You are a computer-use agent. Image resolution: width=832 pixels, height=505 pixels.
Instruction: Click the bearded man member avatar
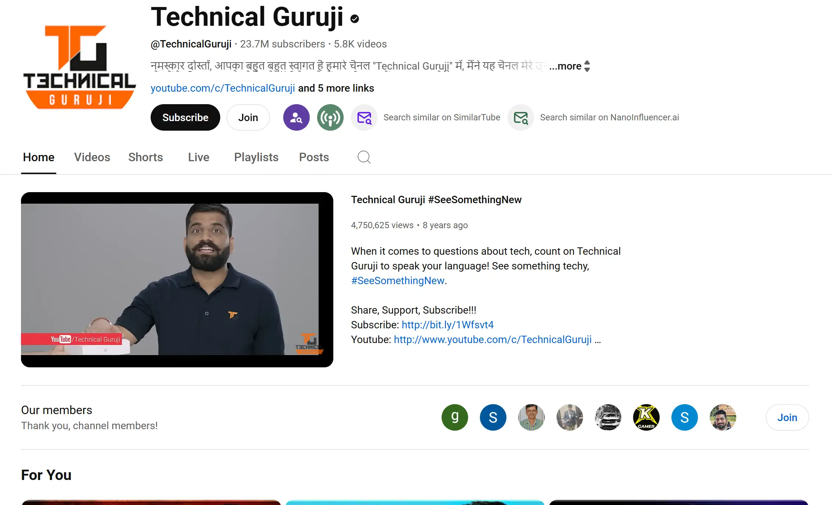723,417
